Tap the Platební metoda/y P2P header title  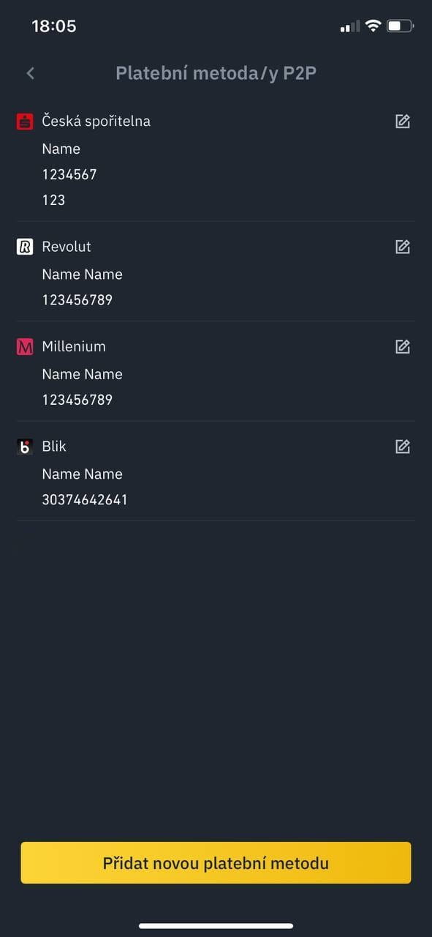click(x=216, y=73)
